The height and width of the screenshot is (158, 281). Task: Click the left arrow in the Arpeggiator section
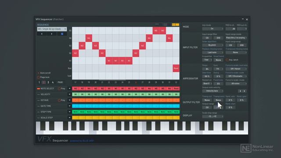tap(240, 91)
